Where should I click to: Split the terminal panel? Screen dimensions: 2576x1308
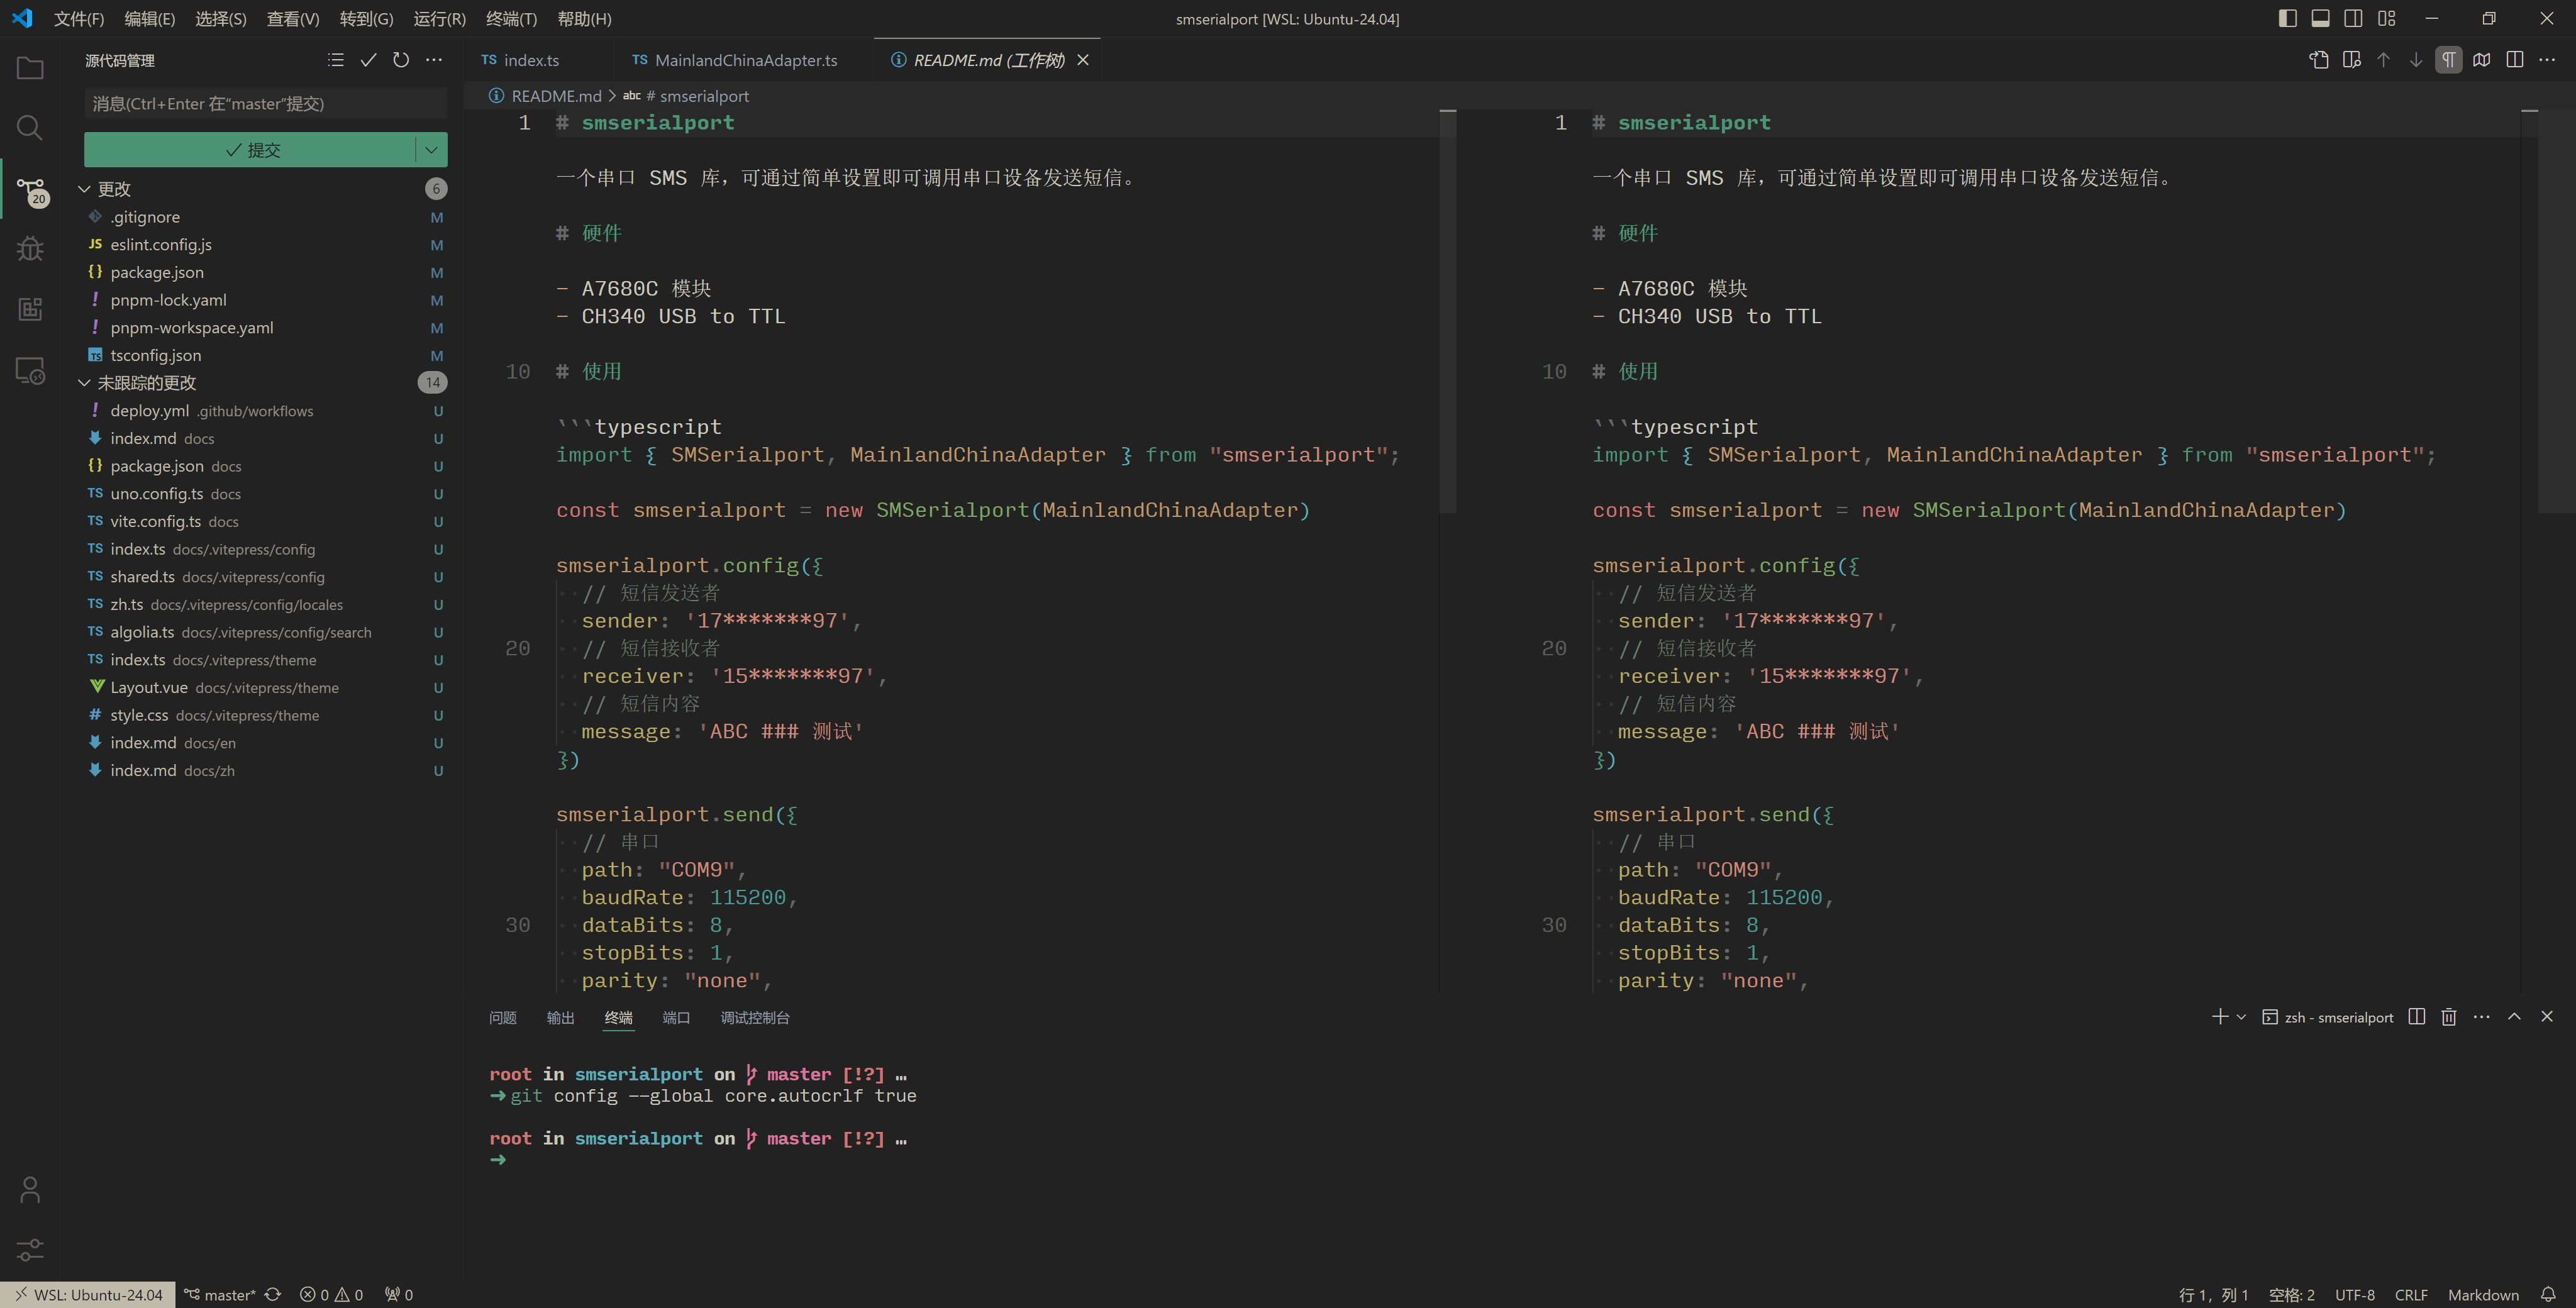pyautogui.click(x=2417, y=1017)
